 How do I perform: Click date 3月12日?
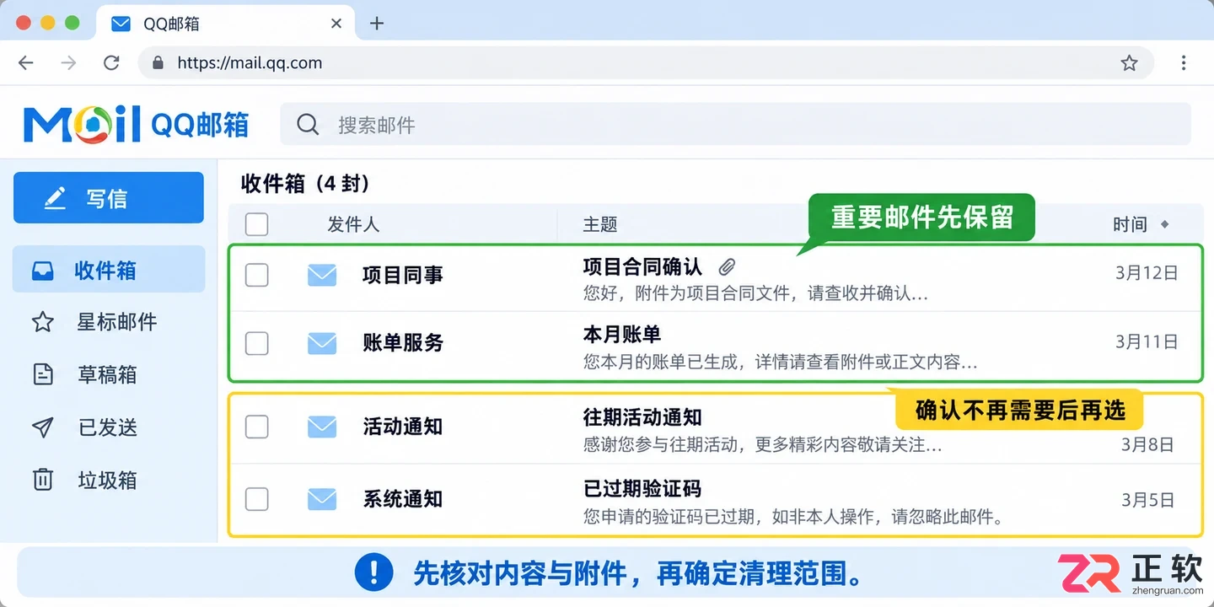point(1147,273)
